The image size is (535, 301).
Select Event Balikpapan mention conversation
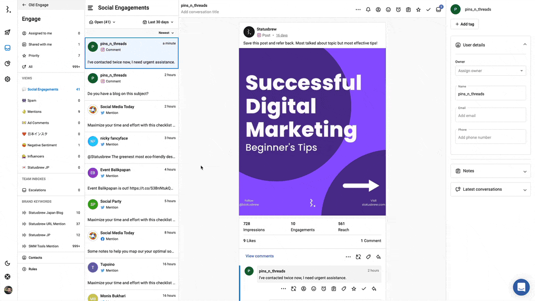click(132, 179)
